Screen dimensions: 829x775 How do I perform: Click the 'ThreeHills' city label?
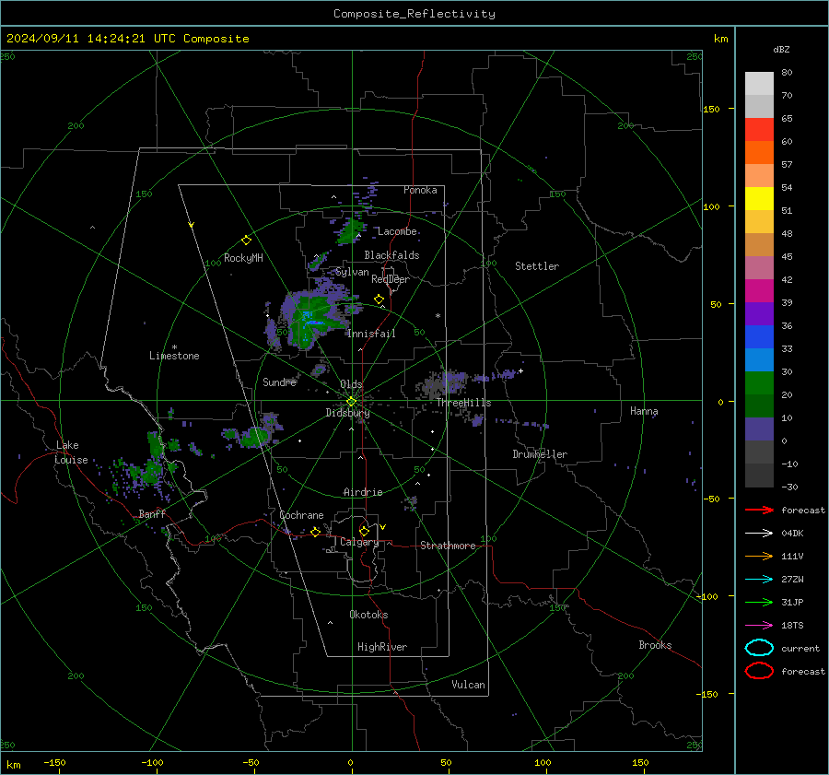[x=463, y=403]
